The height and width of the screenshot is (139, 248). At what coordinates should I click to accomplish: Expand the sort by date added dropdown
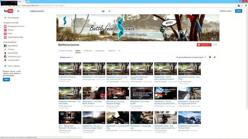tap(191, 58)
